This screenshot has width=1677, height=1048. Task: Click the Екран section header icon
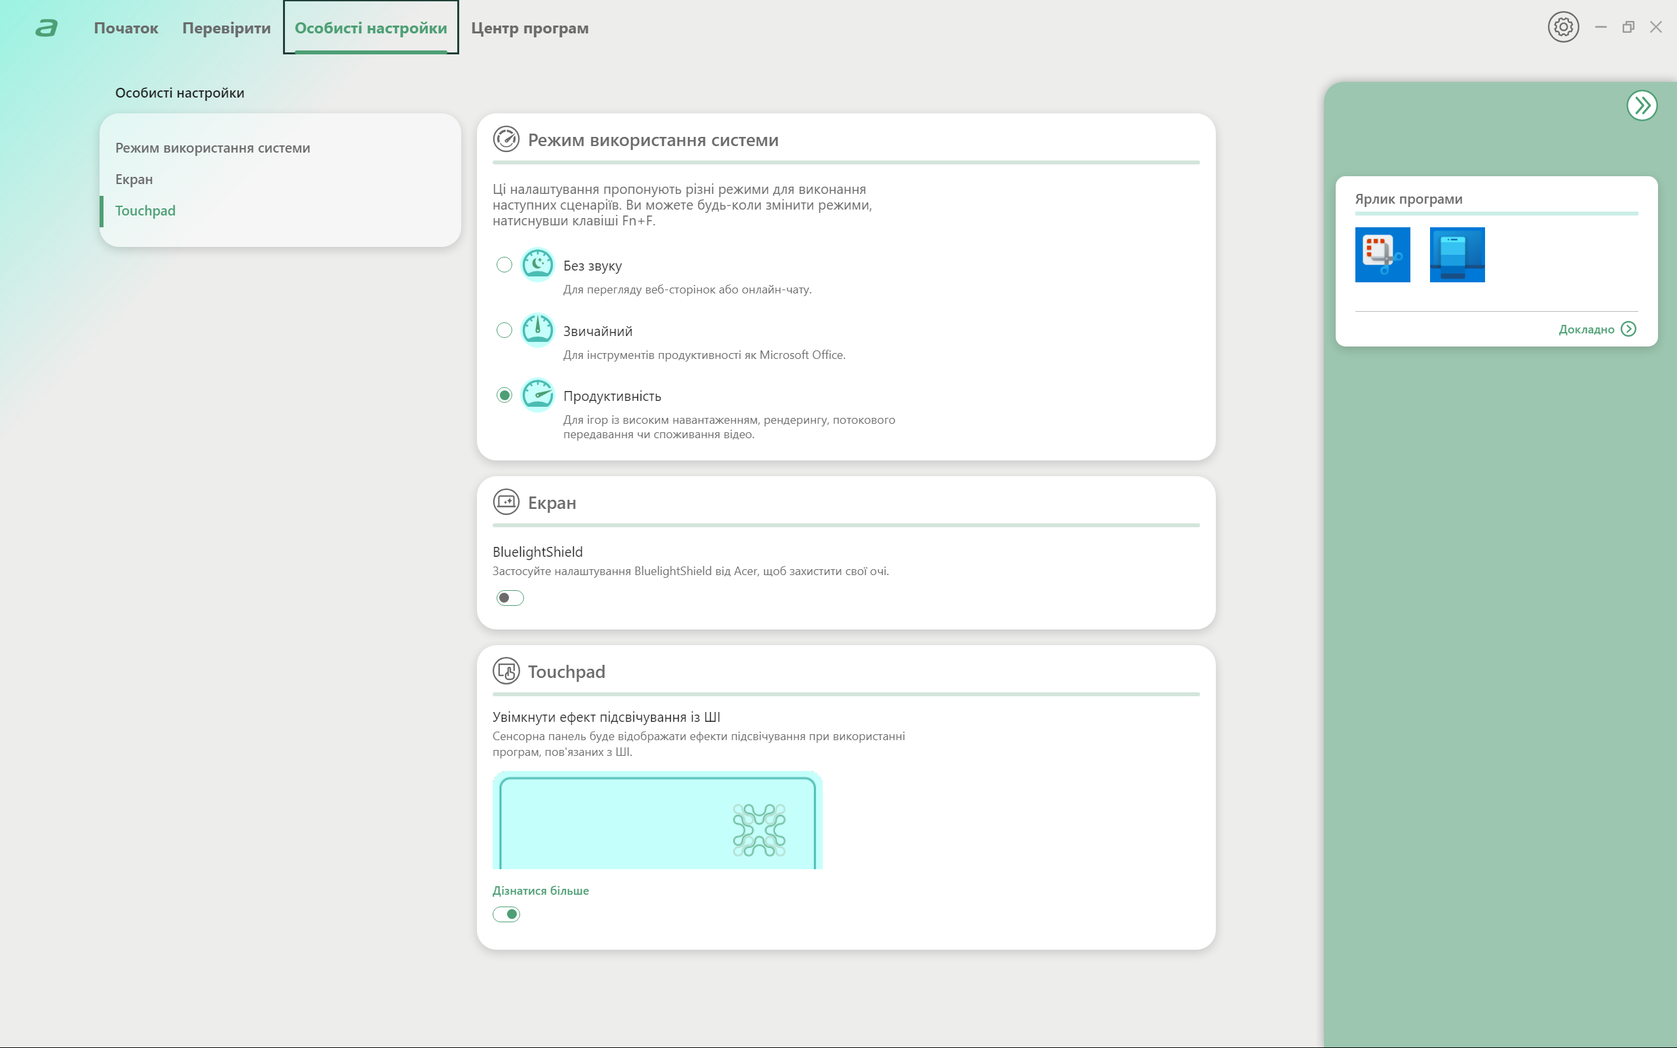coord(506,502)
